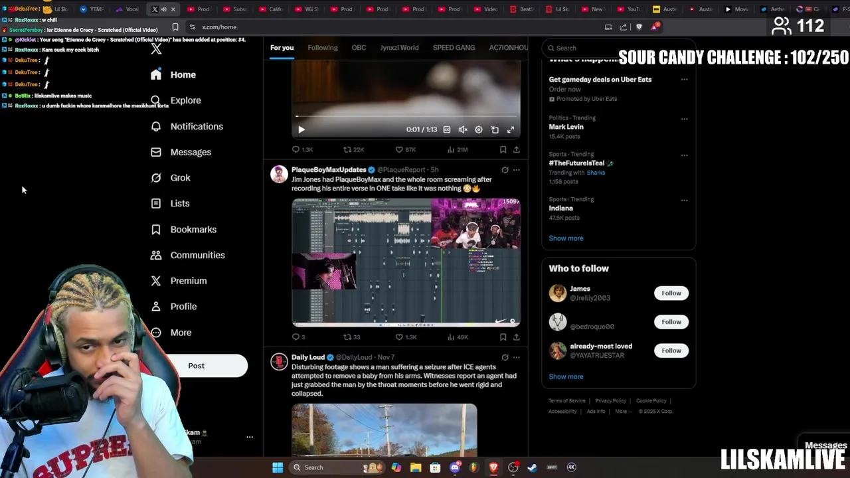Toggle picture-in-picture on the video

click(495, 130)
